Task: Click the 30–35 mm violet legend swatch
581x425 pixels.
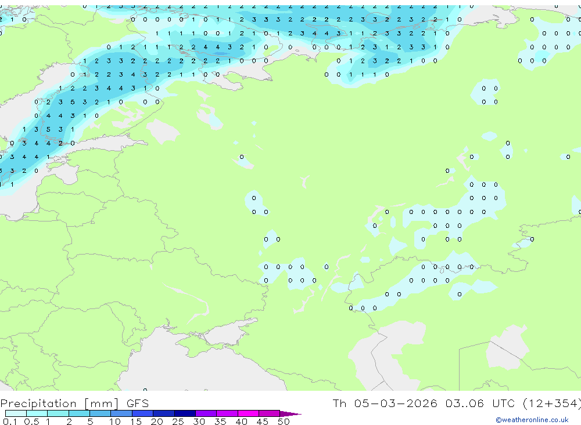Action: coord(206,413)
